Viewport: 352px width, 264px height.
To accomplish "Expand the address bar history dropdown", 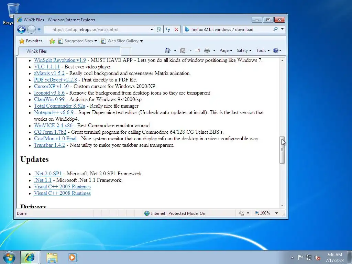I will point(152,30).
